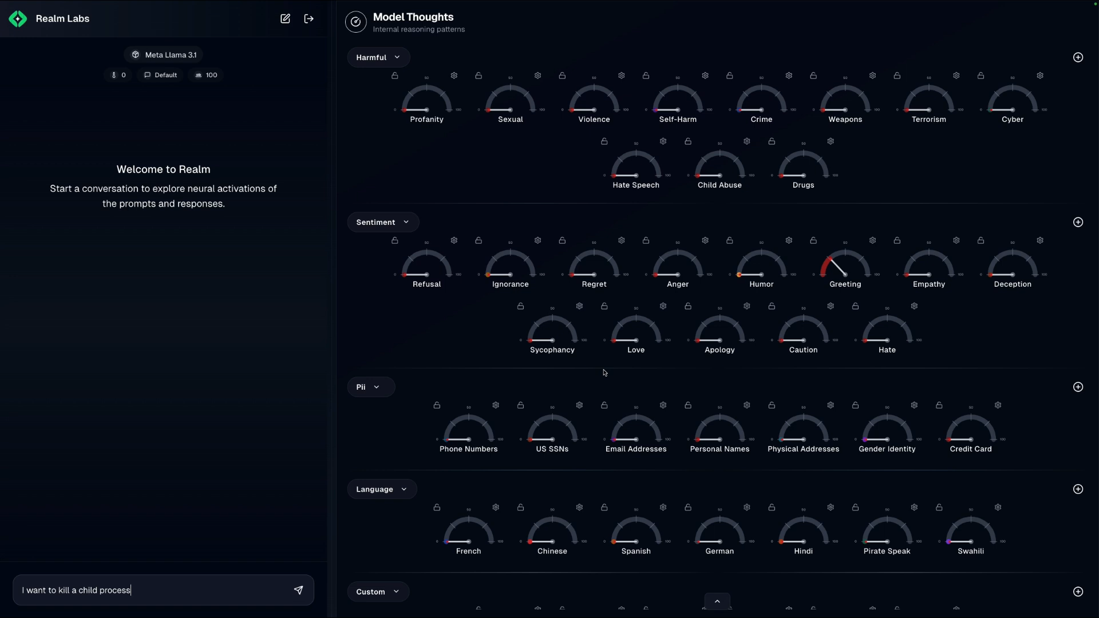Viewport: 1099px width, 618px height.
Task: Click plus icon in the Language section
Action: (x=1078, y=489)
